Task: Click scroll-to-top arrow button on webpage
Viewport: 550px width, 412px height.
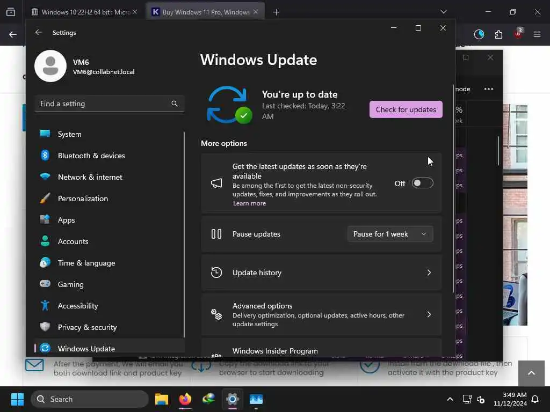Action: 531,373
